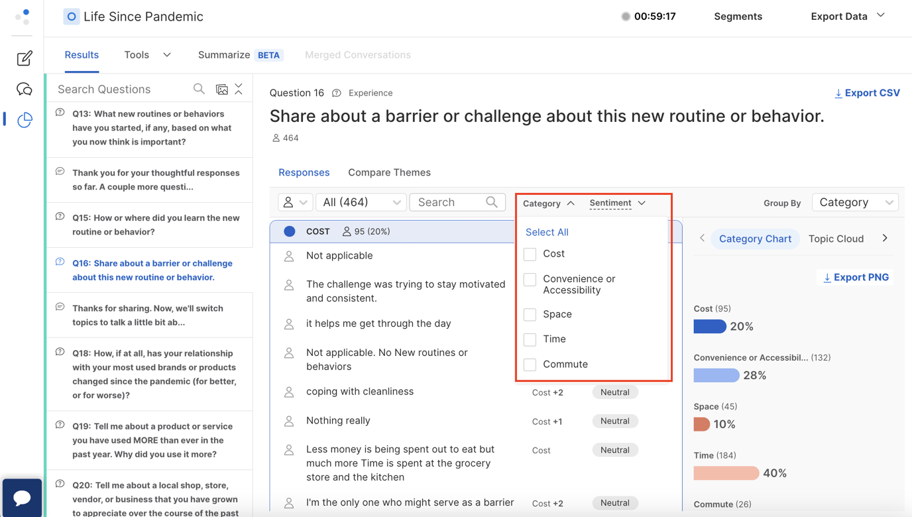
Task: Select All categories in the filter popup
Action: point(546,232)
